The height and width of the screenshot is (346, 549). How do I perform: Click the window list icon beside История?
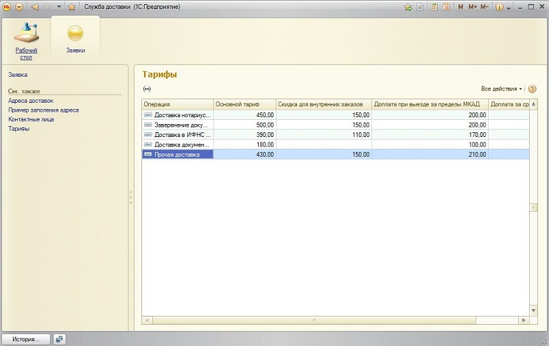pos(60,338)
